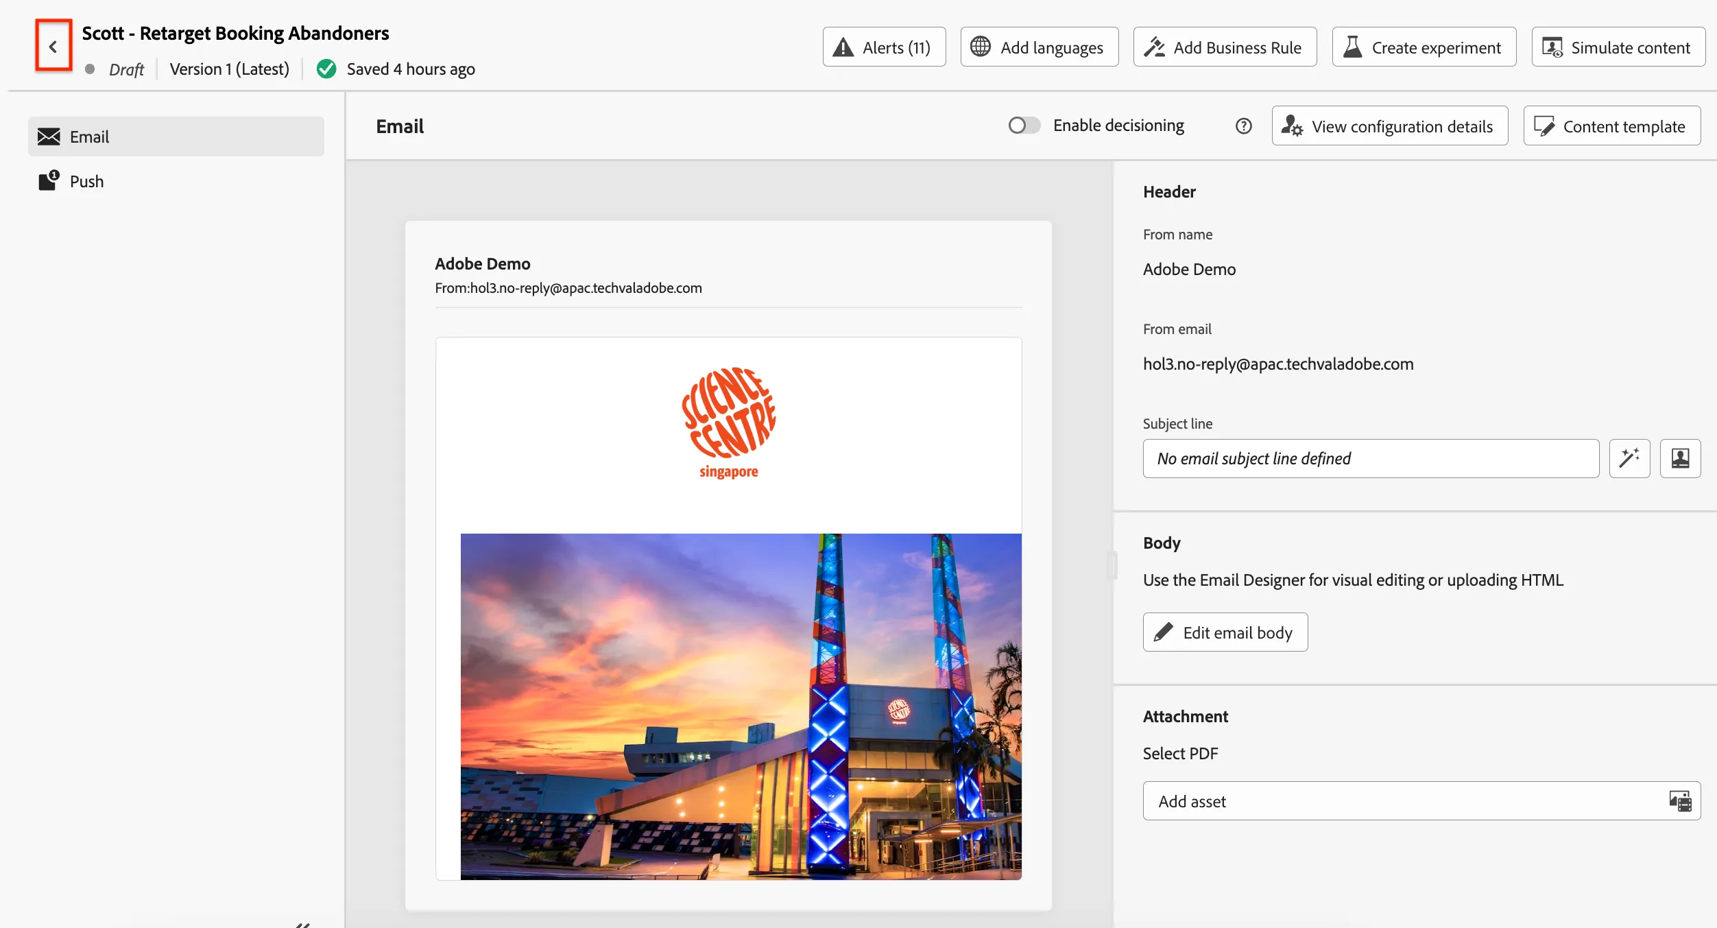Open AI assistant magic wand for subject
This screenshot has height=928, width=1717.
pyautogui.click(x=1629, y=458)
